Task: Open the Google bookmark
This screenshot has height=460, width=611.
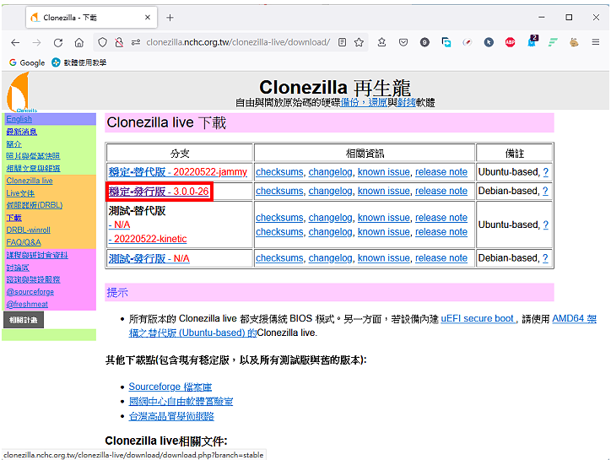Action: [x=27, y=62]
